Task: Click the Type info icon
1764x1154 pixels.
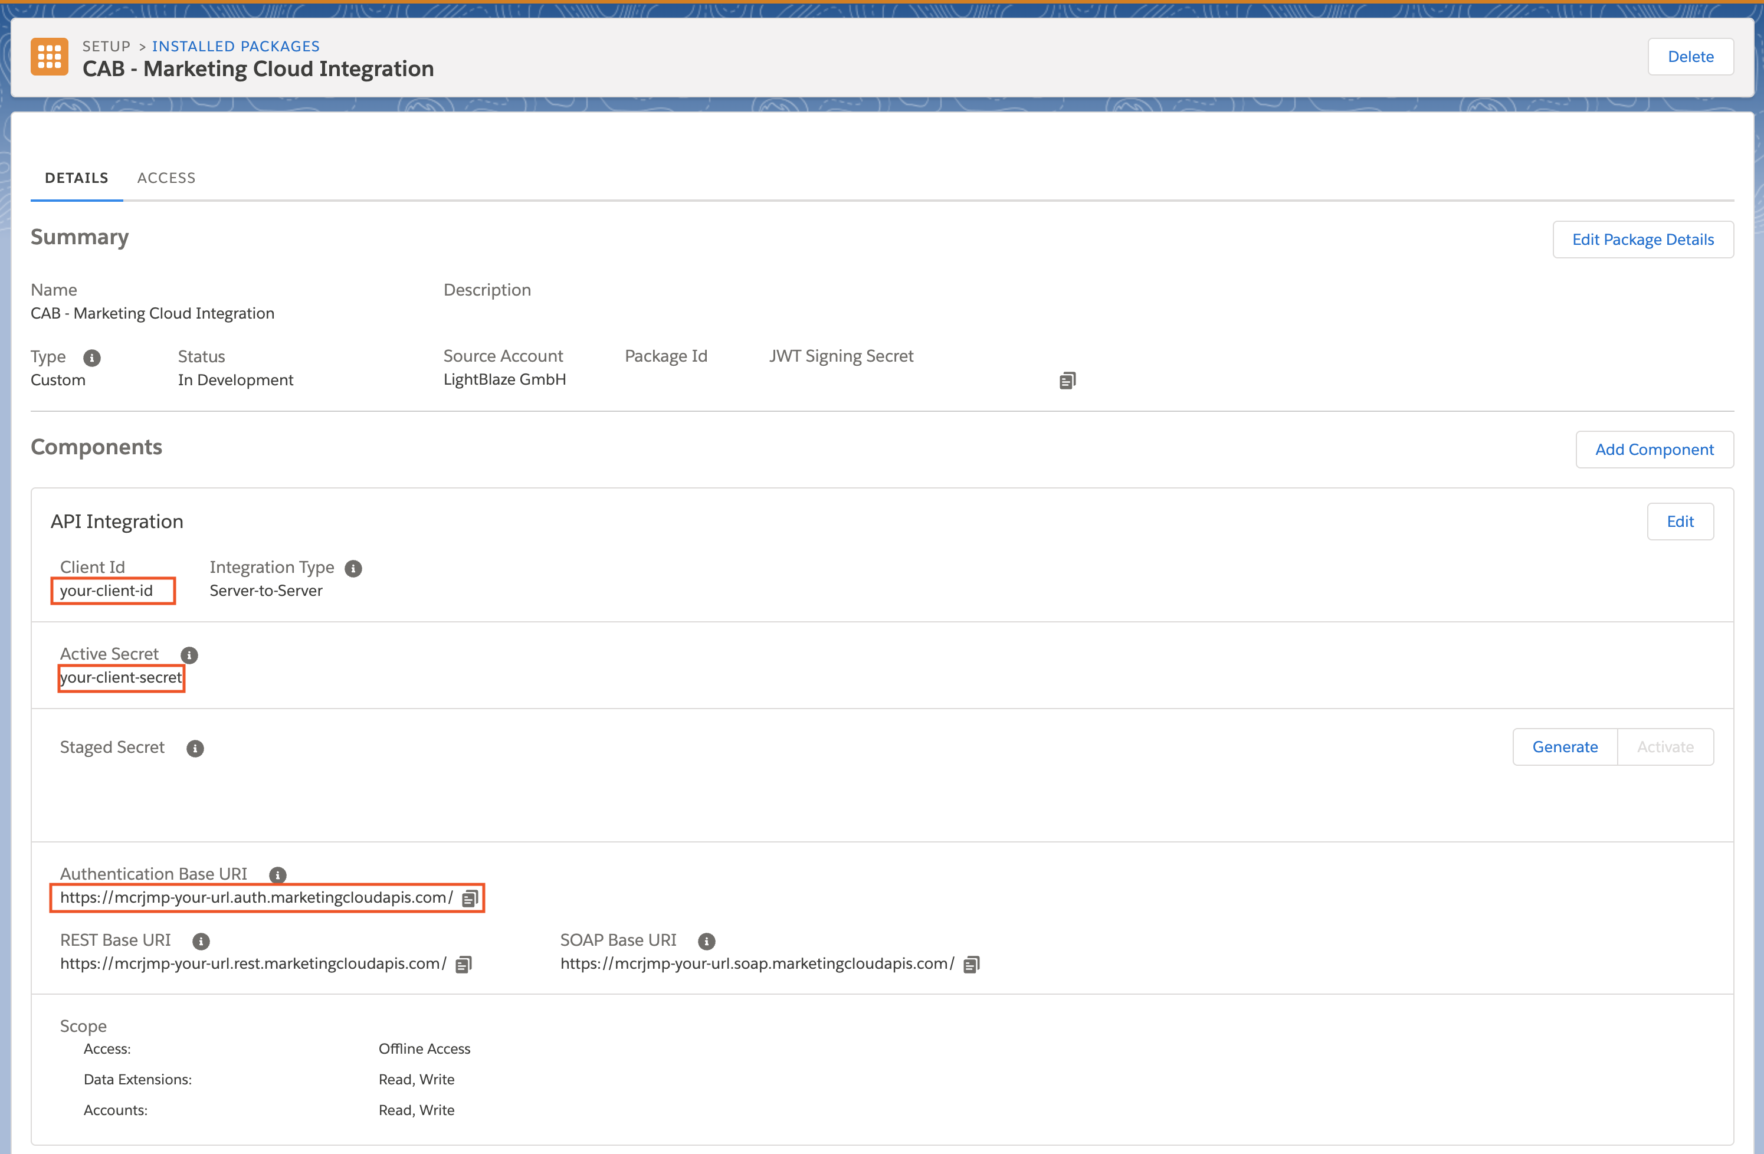Action: tap(92, 358)
